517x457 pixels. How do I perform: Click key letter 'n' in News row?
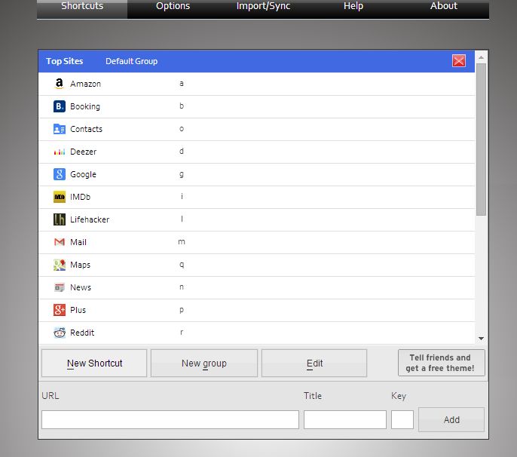coord(182,287)
